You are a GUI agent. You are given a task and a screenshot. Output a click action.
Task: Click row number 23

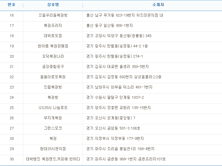click(x=12, y=87)
